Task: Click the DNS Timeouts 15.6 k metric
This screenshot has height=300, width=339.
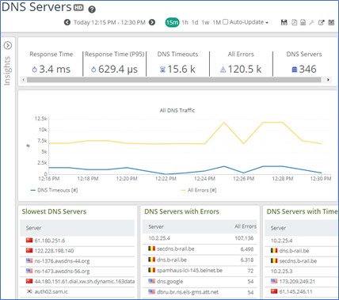Action: [x=177, y=70]
